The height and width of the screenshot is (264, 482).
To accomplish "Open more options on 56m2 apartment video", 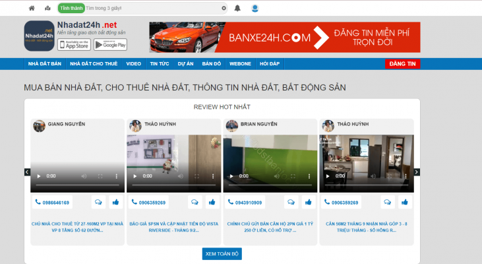I will [406, 176].
